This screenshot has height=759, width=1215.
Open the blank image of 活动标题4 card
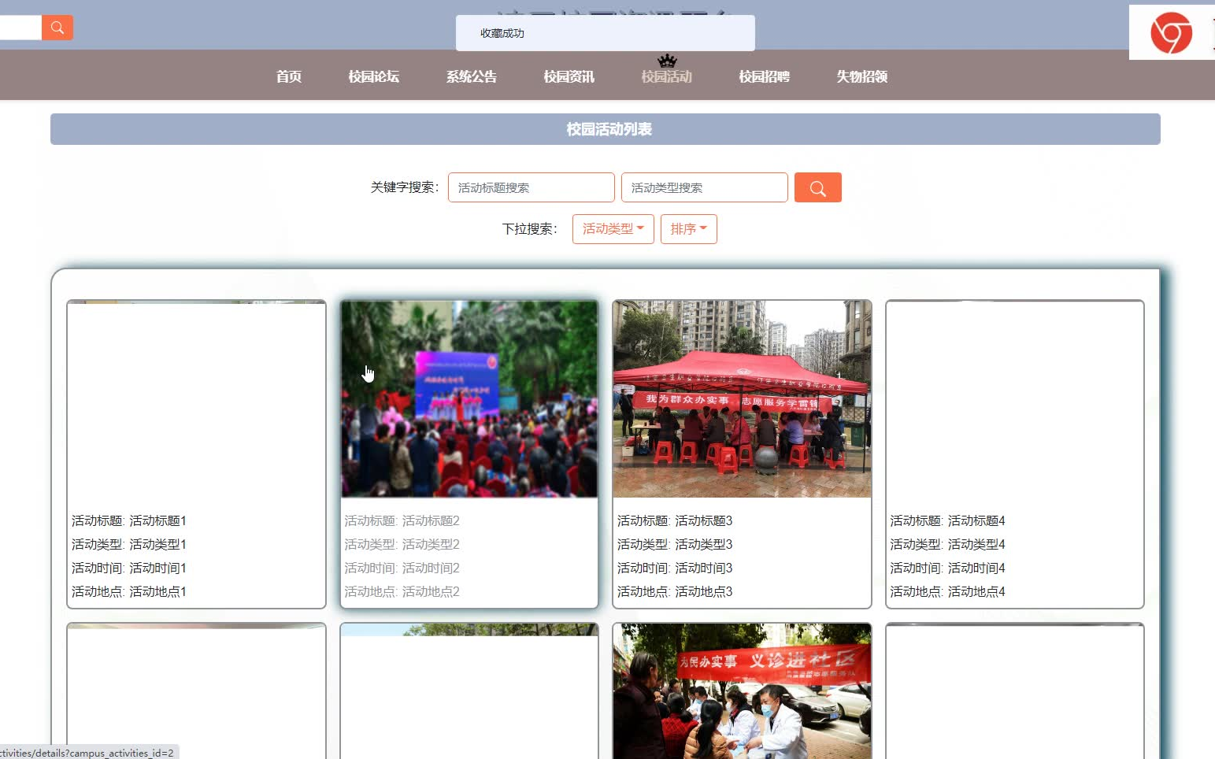click(1015, 399)
